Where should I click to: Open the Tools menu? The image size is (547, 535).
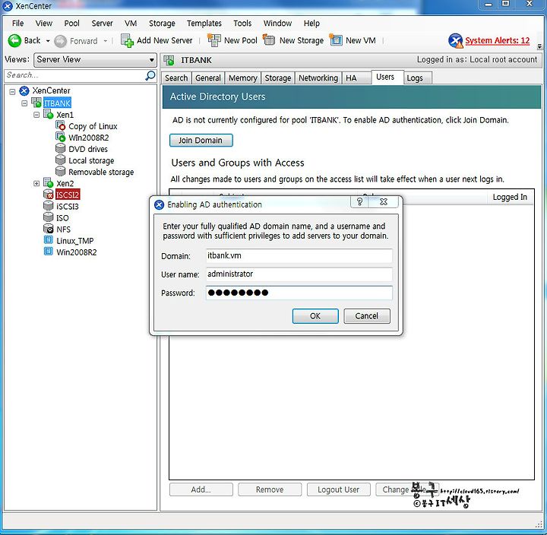[242, 24]
